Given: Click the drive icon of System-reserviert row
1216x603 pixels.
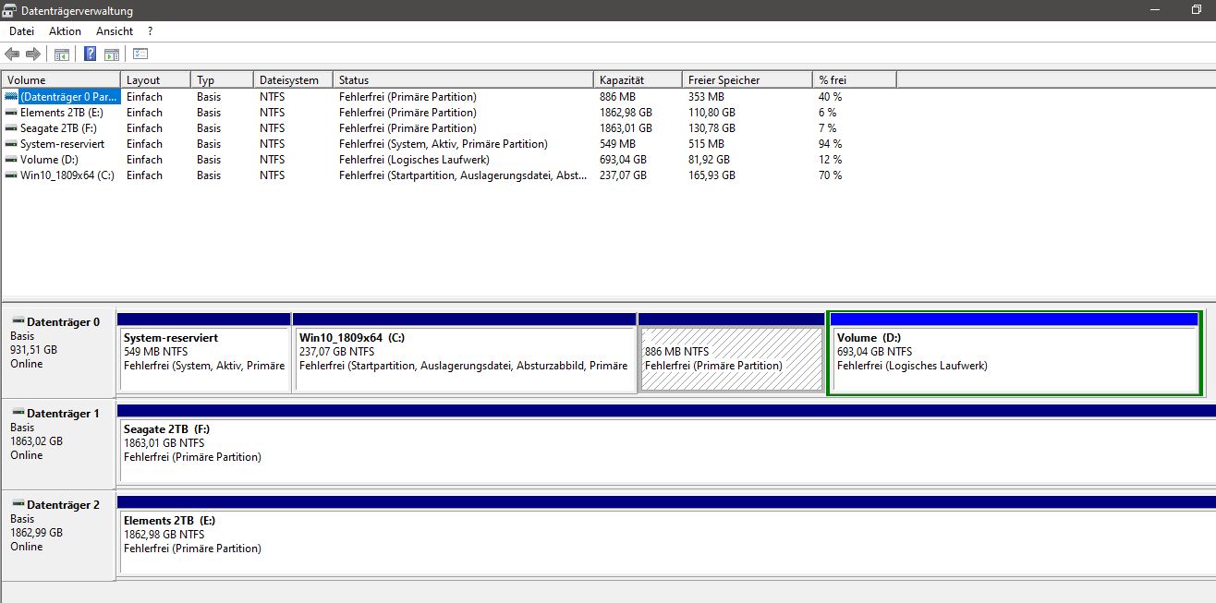Looking at the screenshot, I should (x=11, y=144).
